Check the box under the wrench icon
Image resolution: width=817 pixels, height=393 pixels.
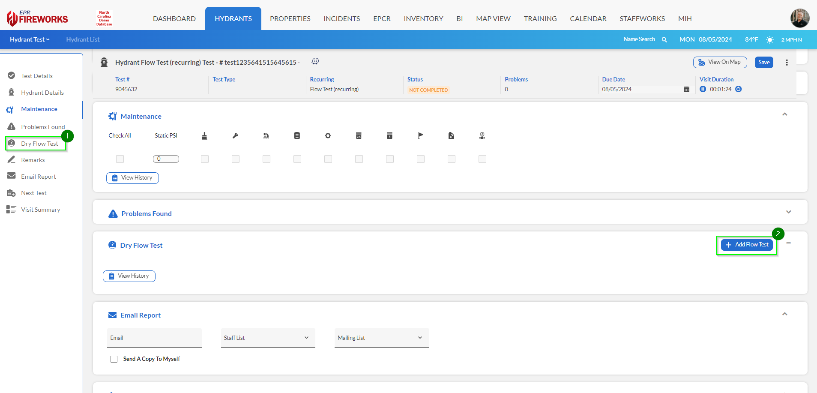click(236, 159)
